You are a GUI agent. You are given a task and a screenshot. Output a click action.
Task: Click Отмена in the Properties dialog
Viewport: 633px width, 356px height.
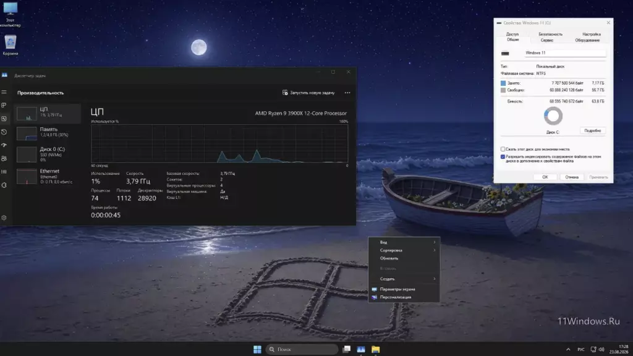(572, 177)
